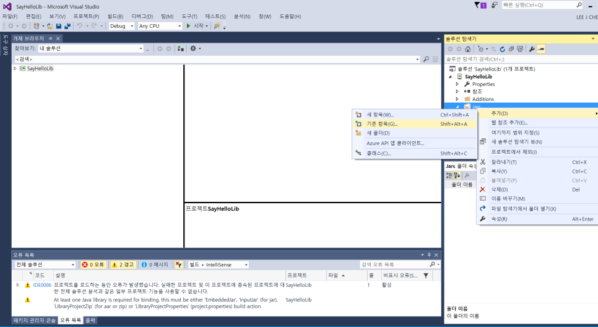
Task: Click the Open File folder icon
Action: click(50, 26)
